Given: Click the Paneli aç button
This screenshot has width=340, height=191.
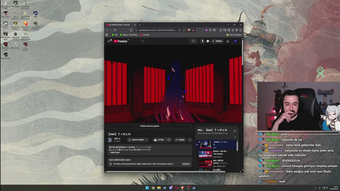Looking at the screenshot, I should click(186, 164).
